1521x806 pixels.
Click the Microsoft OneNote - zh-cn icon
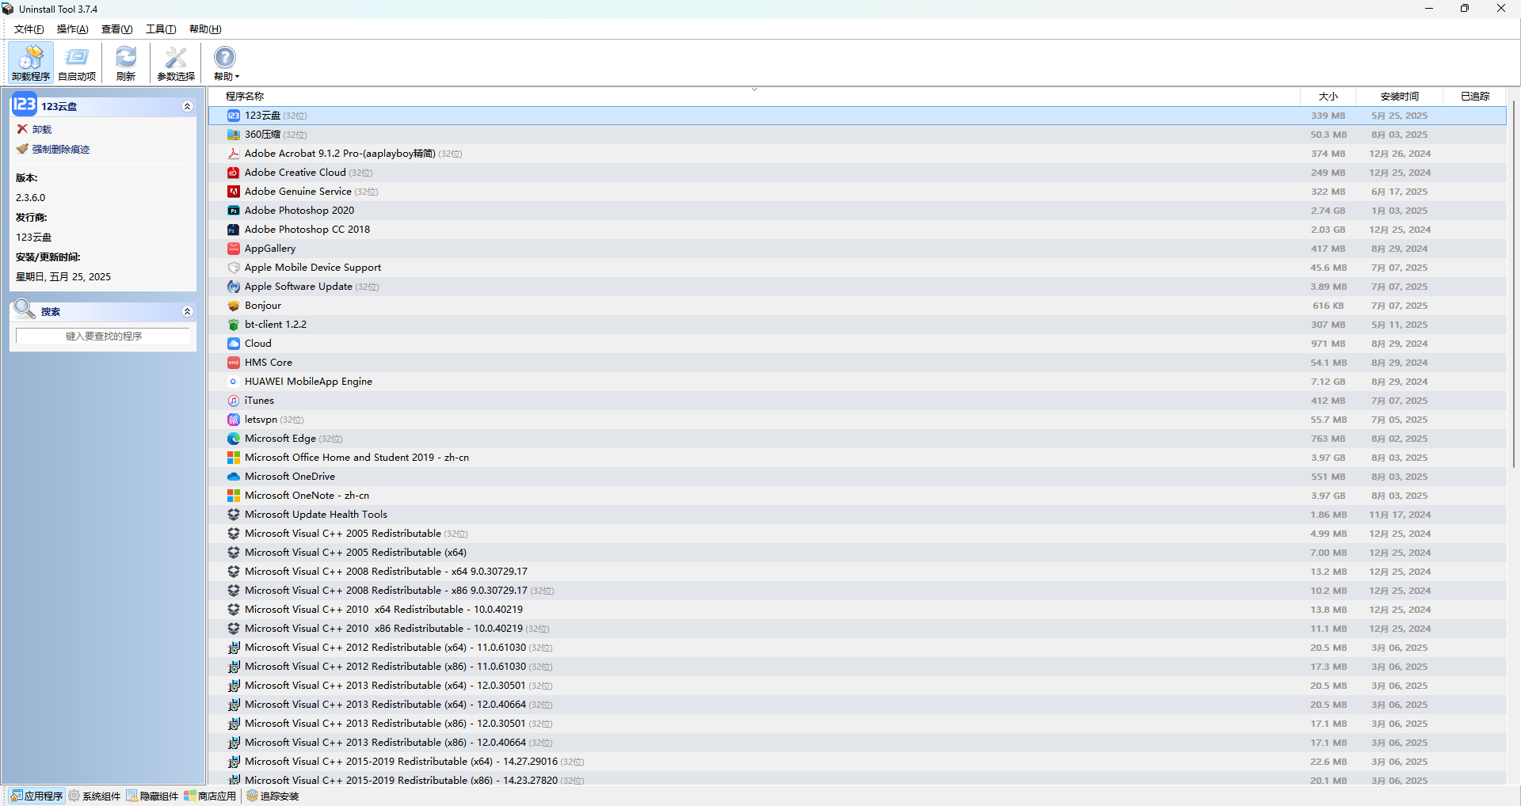pos(234,496)
